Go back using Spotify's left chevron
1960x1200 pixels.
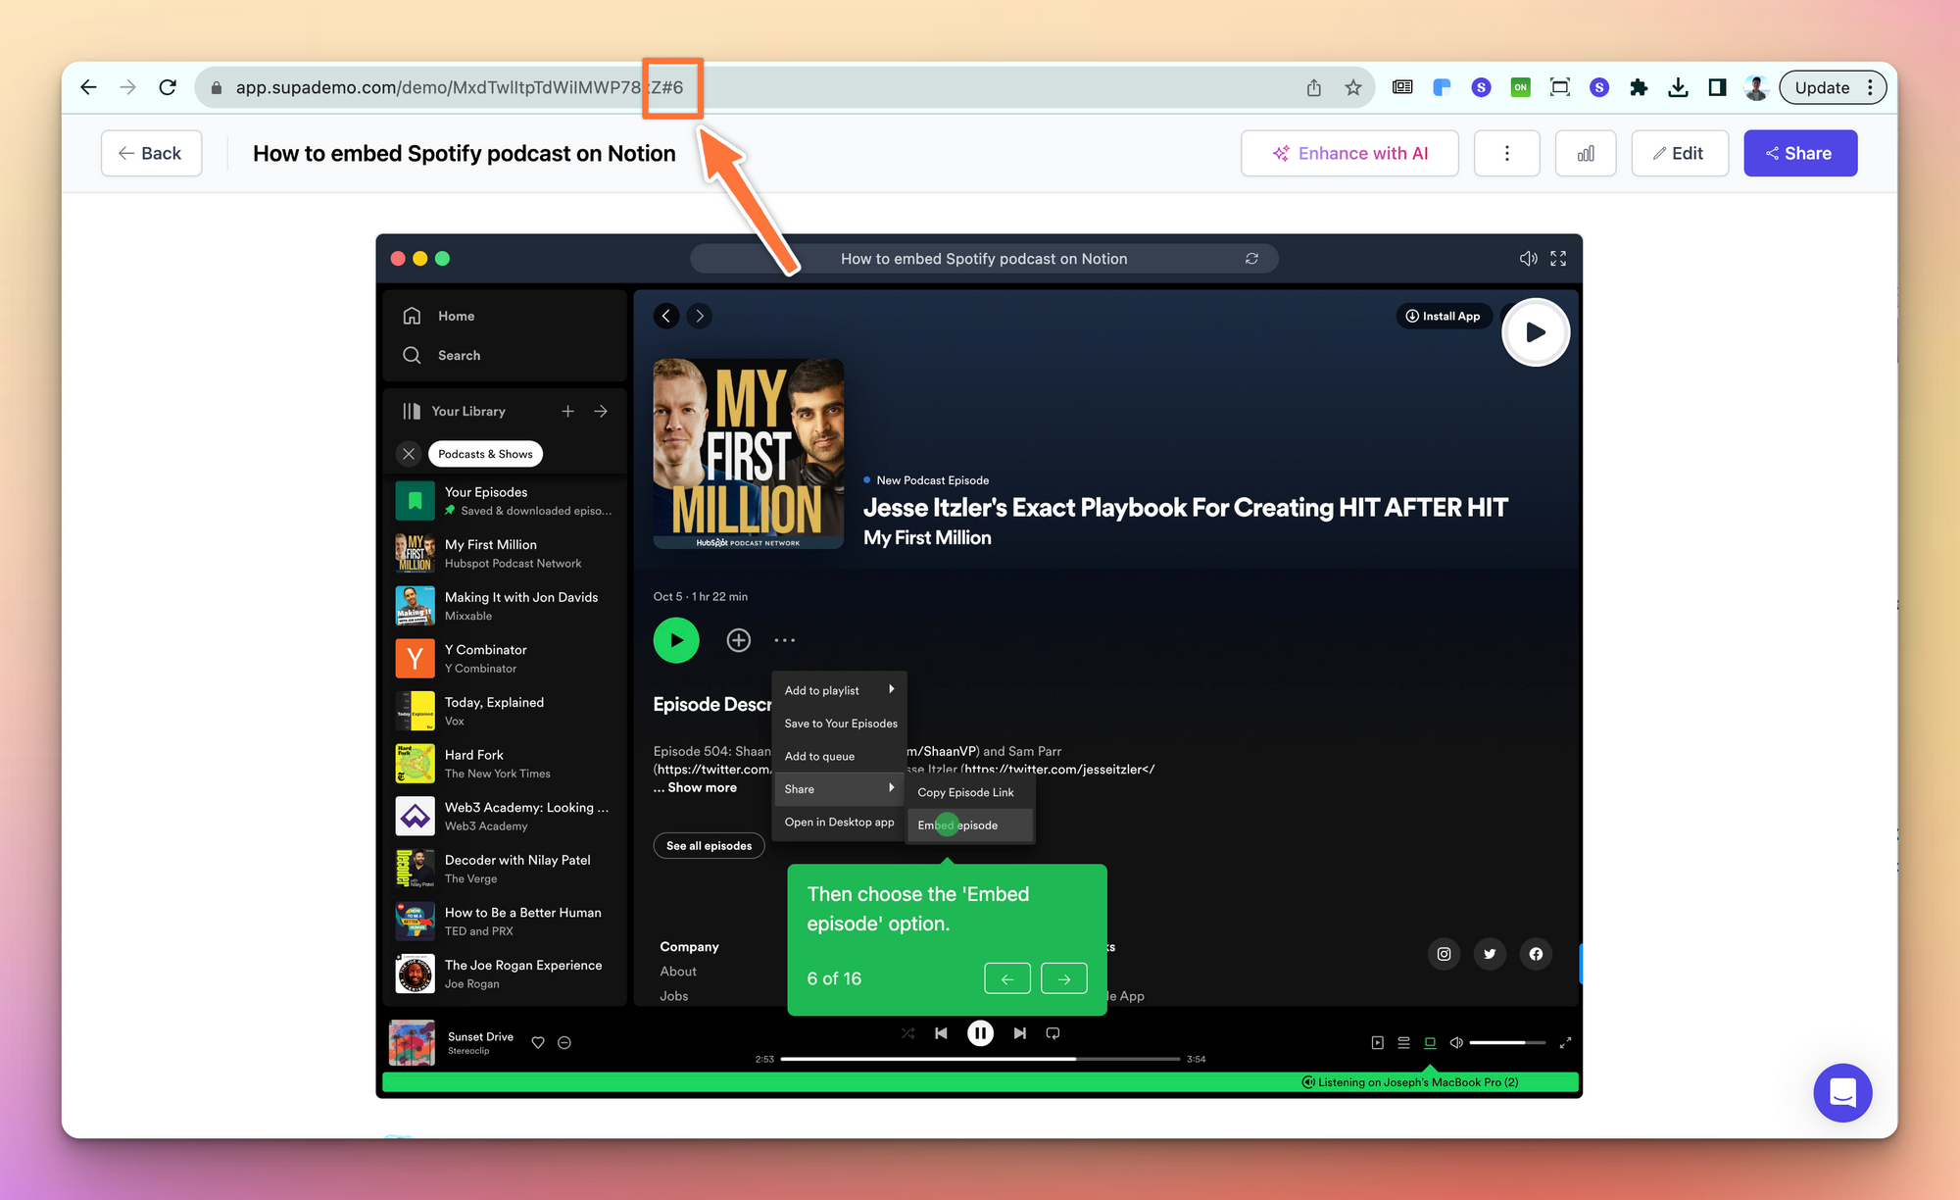point(666,316)
